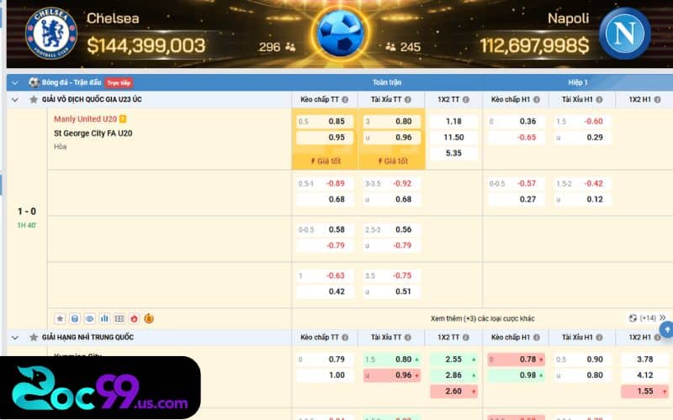The width and height of the screenshot is (673, 420).
Task: Click the Napoli club logo
Action: 625,34
